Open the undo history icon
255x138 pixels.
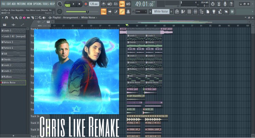(x=213, y=4)
